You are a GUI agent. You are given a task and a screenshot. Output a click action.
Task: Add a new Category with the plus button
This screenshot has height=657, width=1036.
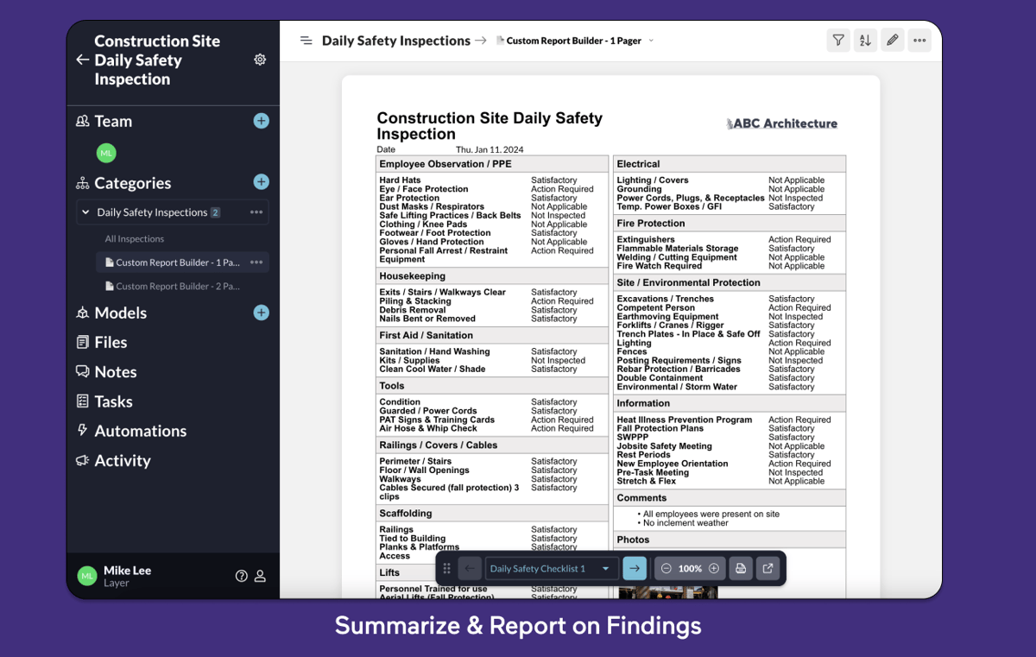pos(261,182)
